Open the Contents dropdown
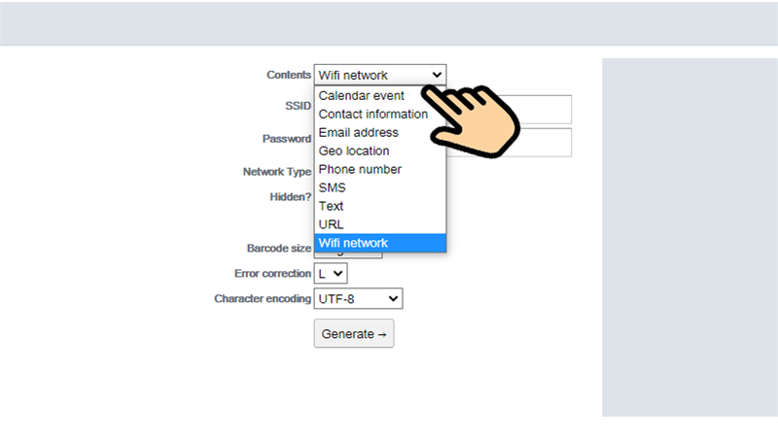 tap(379, 75)
